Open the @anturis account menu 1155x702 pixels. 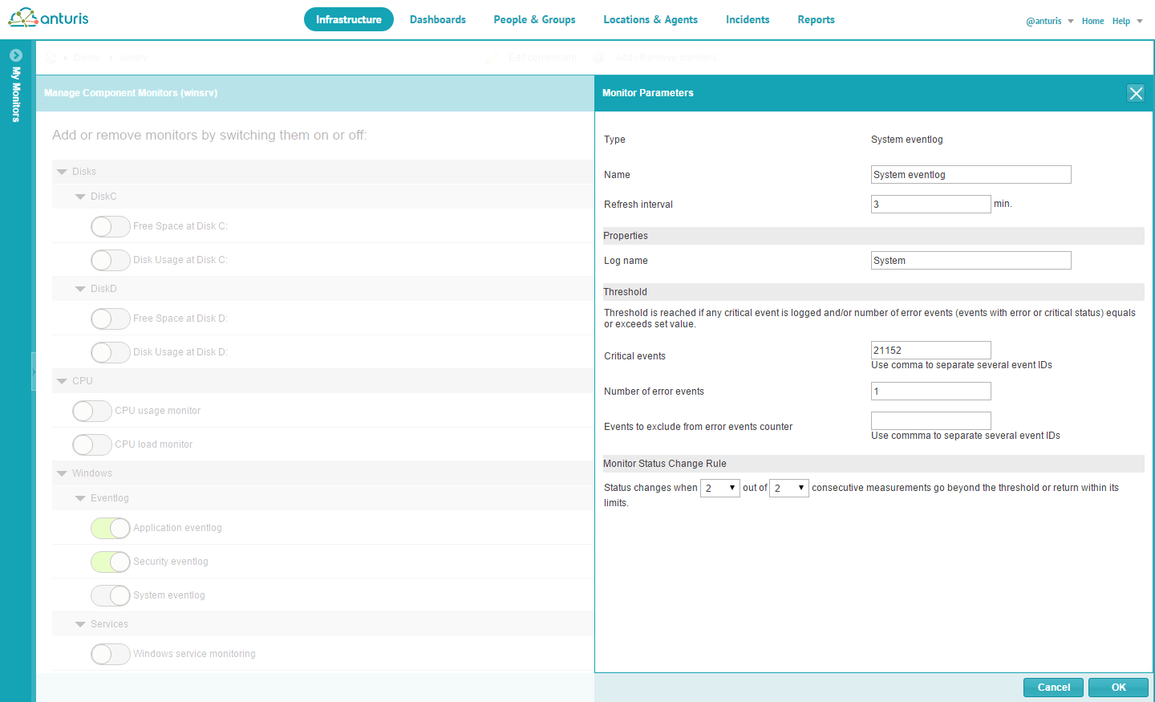1049,21
